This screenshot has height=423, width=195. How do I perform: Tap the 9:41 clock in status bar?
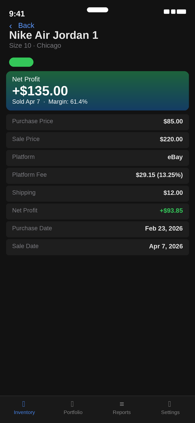pos(17,14)
